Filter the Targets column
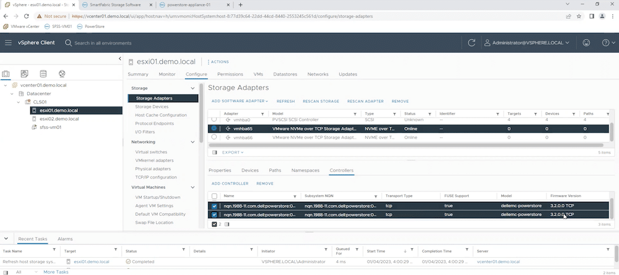 [535, 114]
